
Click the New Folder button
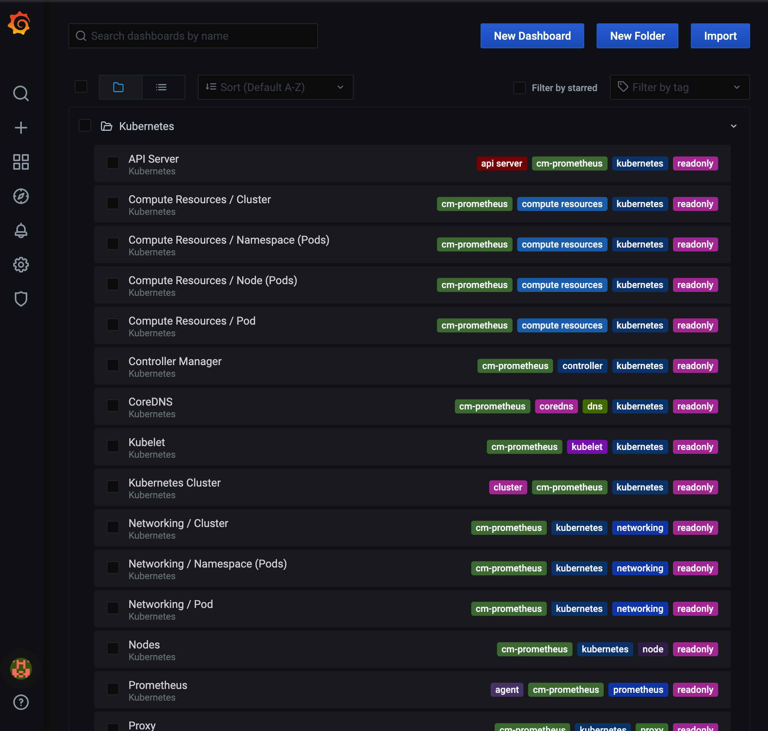click(x=638, y=36)
